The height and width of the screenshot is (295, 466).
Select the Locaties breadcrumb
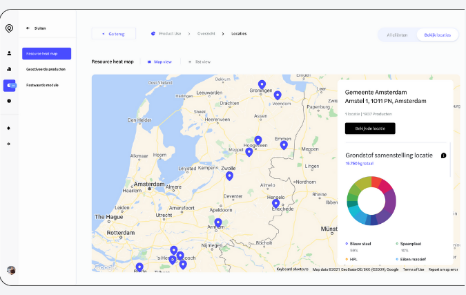pos(239,34)
